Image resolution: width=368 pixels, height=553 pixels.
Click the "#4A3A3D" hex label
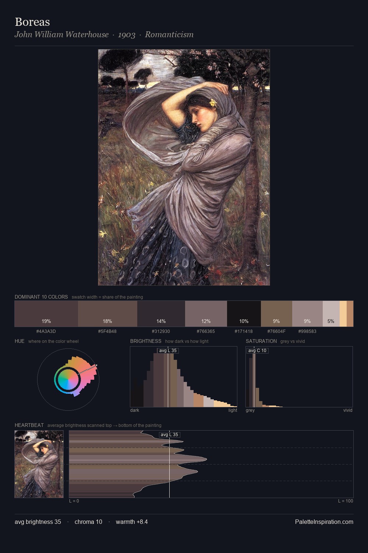tap(46, 331)
